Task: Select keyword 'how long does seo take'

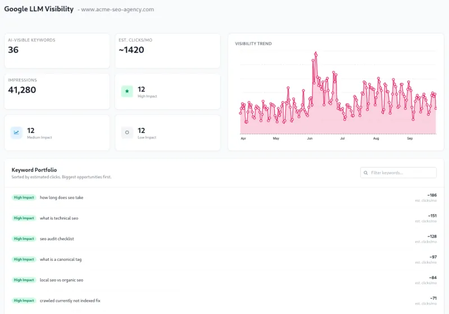Action: pyautogui.click(x=62, y=197)
